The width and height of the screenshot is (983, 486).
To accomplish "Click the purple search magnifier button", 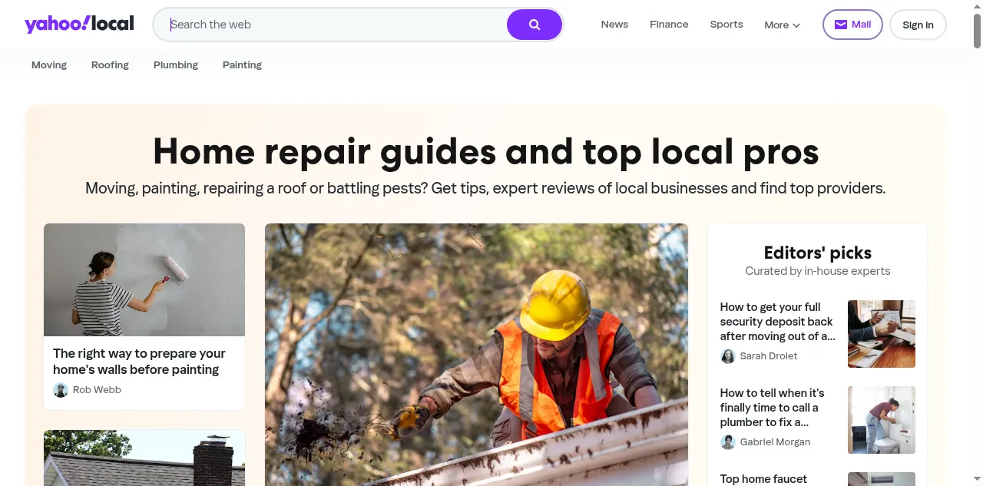I will 535,25.
